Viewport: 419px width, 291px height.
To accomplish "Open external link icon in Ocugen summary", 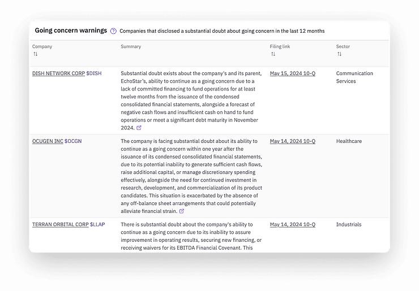I will [182, 211].
